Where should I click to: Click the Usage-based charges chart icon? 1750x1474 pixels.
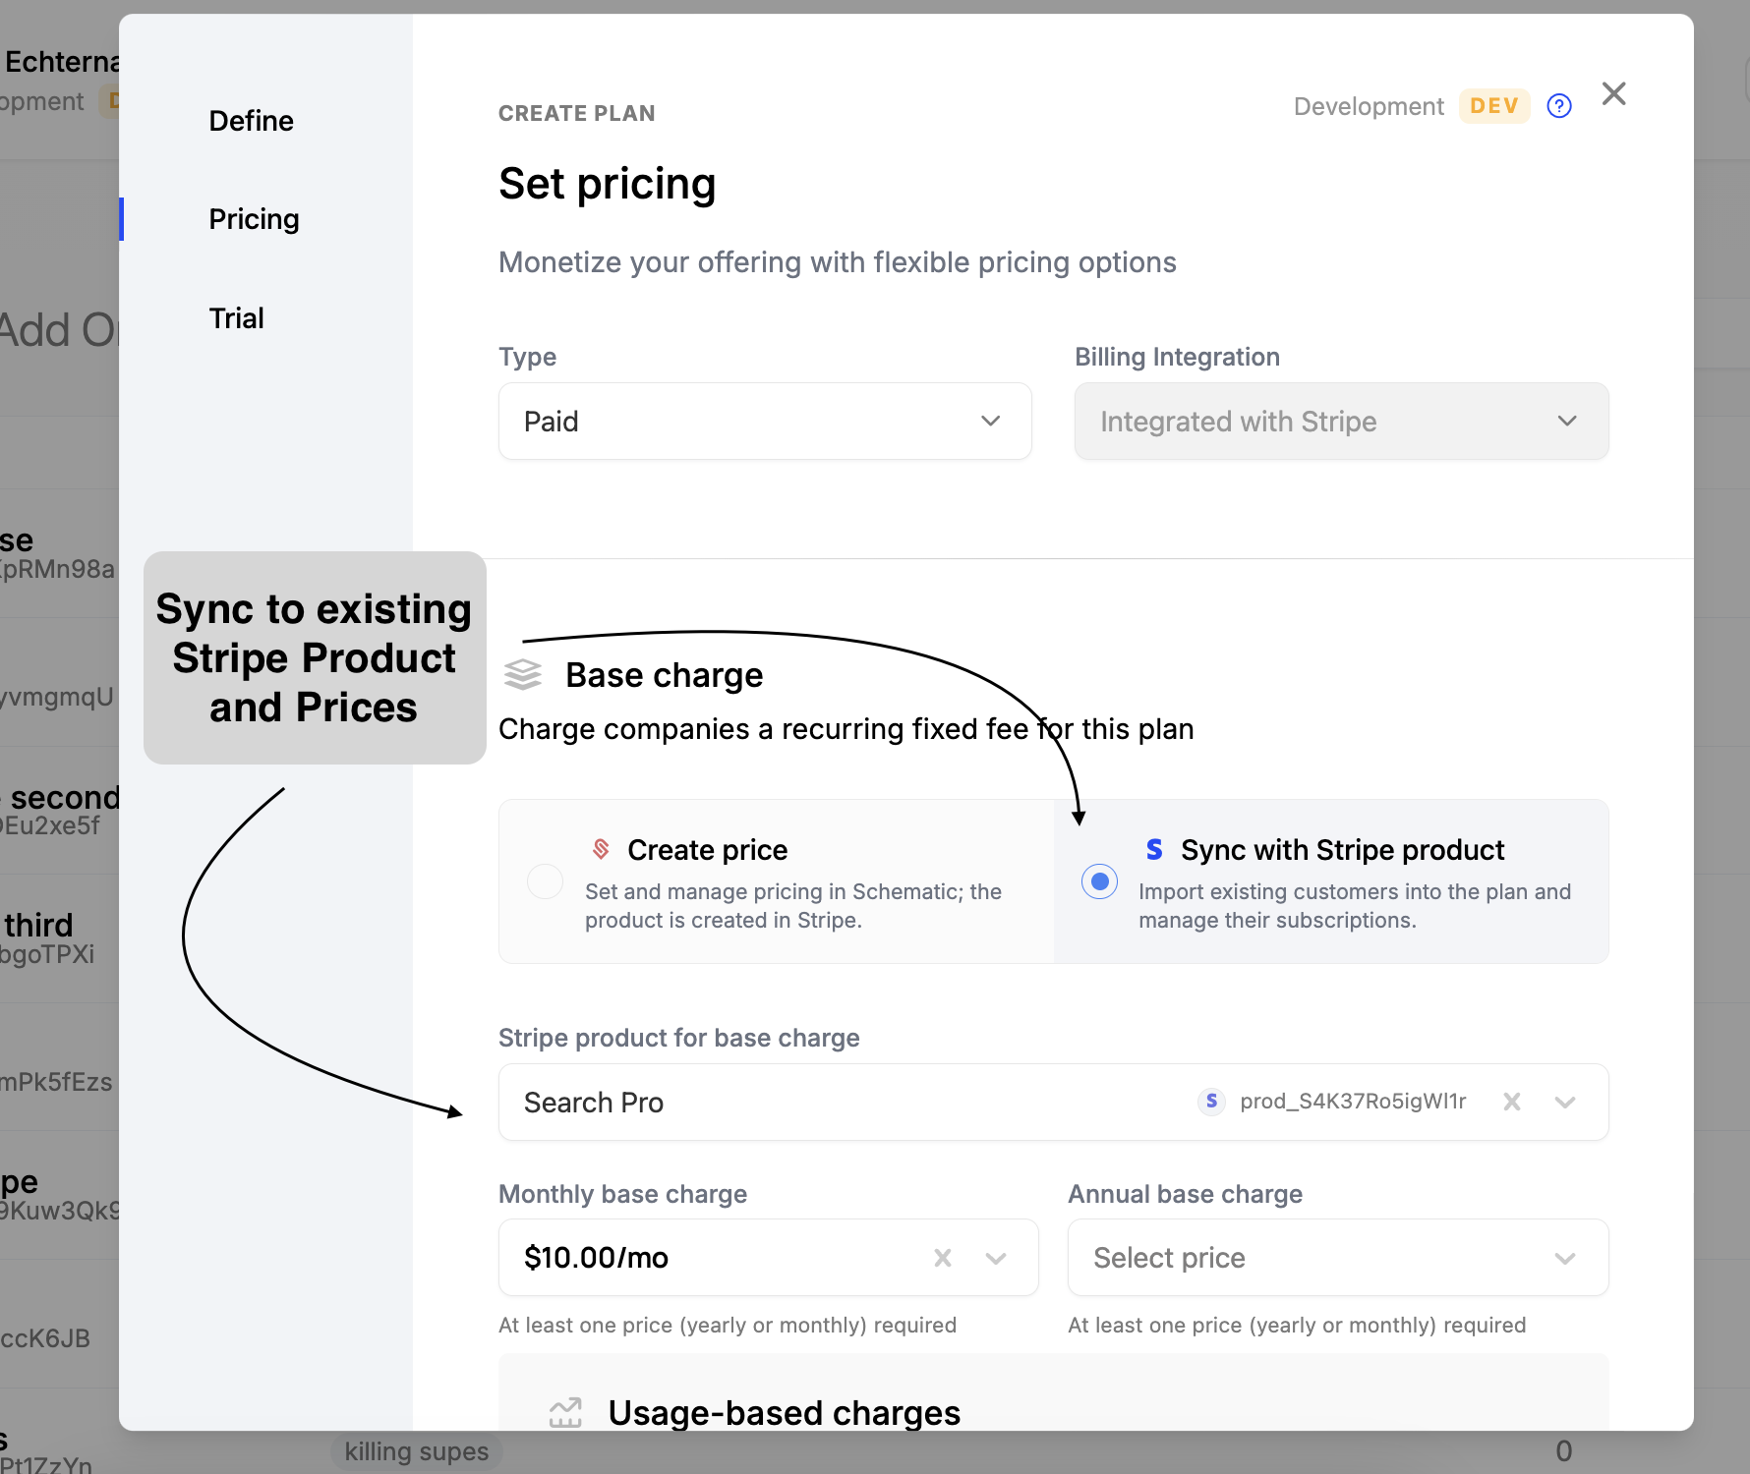tap(565, 1411)
